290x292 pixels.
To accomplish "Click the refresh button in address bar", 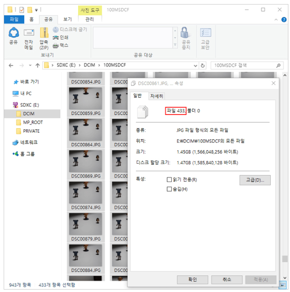I will point(203,65).
